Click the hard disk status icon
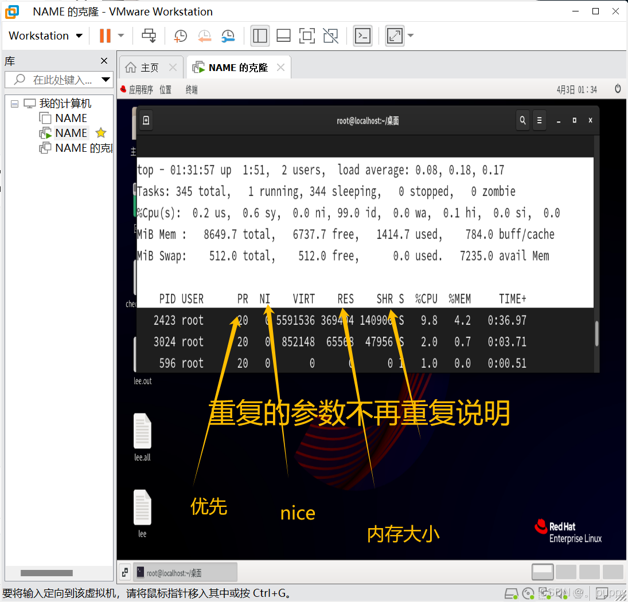Viewport: 628px width, 602px height. [510, 593]
